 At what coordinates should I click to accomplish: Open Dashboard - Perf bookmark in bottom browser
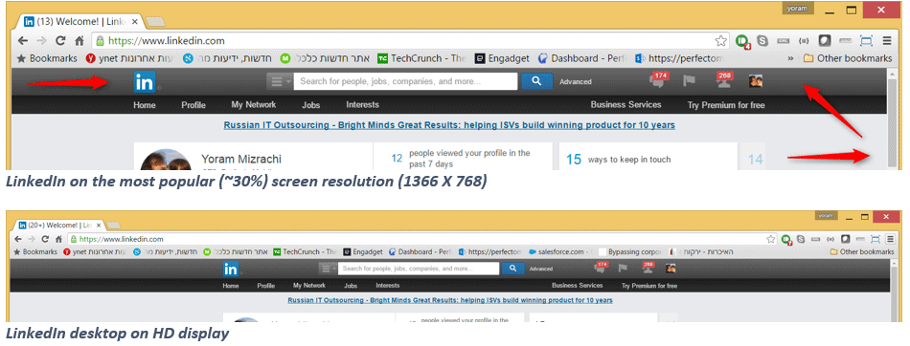click(x=421, y=251)
